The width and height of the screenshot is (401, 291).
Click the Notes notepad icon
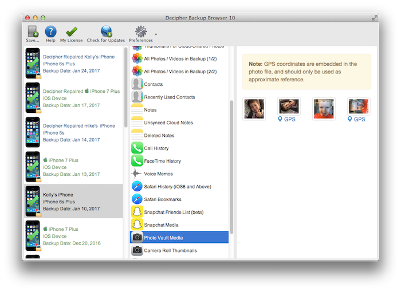137,110
